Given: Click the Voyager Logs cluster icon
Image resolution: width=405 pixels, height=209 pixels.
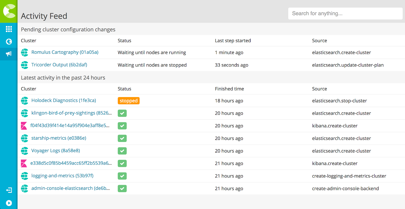Looking at the screenshot, I should pyautogui.click(x=25, y=151).
